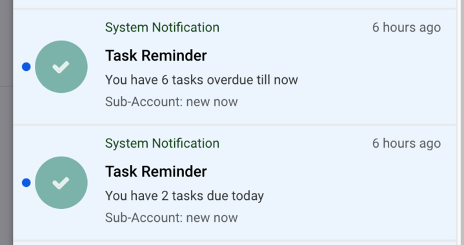
Task: Click the dimmed gray overlay to dismiss the panel
Action: coord(6,122)
